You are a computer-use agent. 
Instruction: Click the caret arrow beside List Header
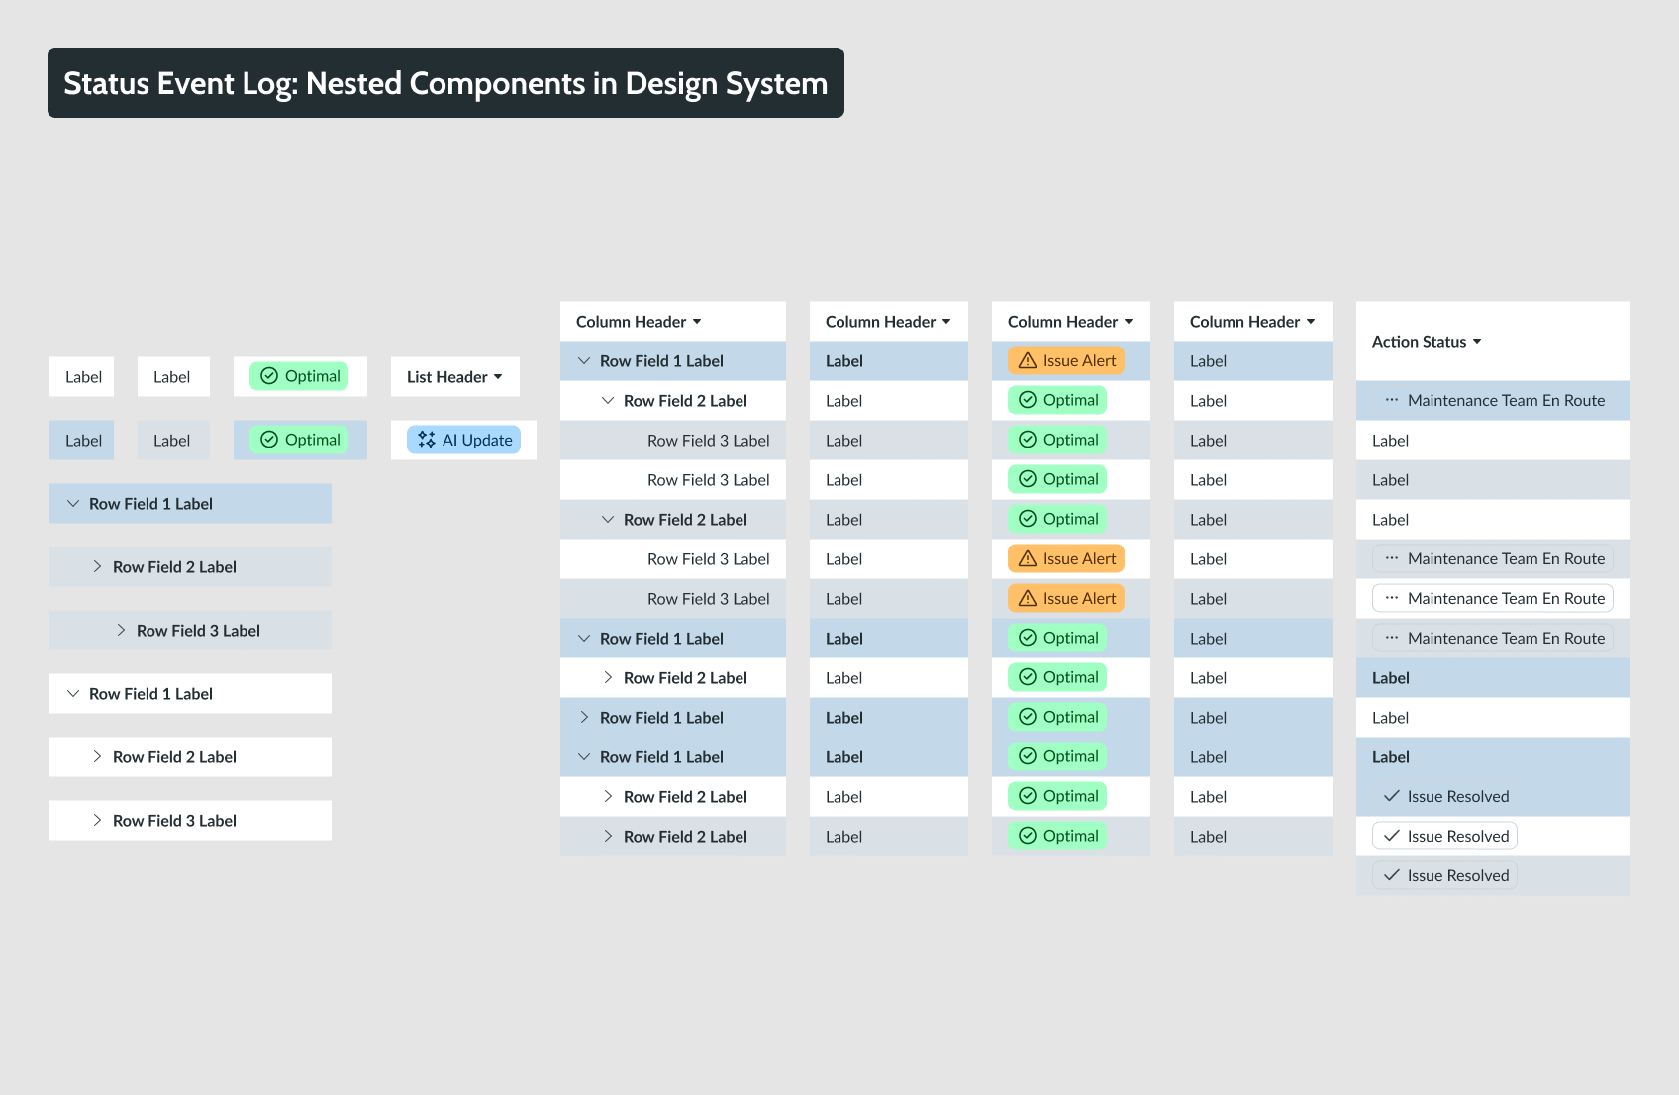pyautogui.click(x=498, y=377)
